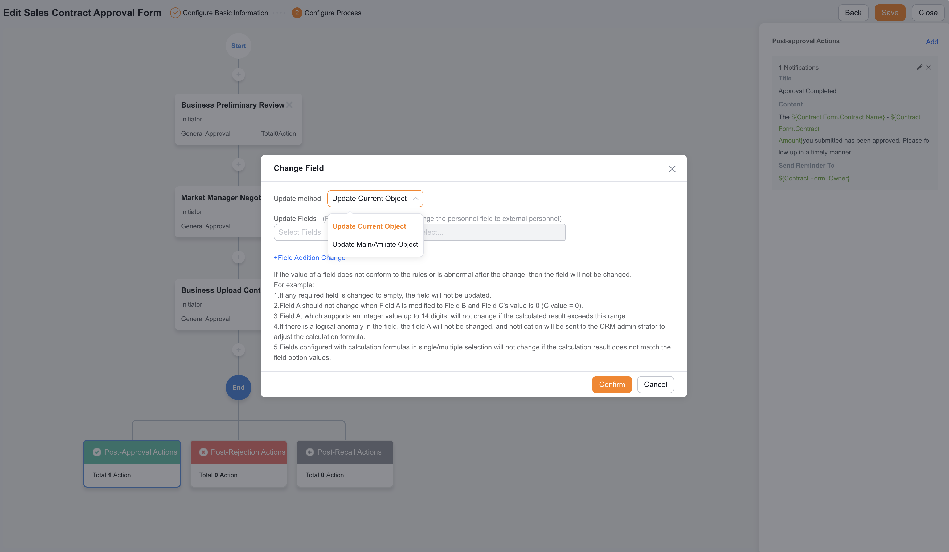Open Configure Basic Information step

point(219,13)
